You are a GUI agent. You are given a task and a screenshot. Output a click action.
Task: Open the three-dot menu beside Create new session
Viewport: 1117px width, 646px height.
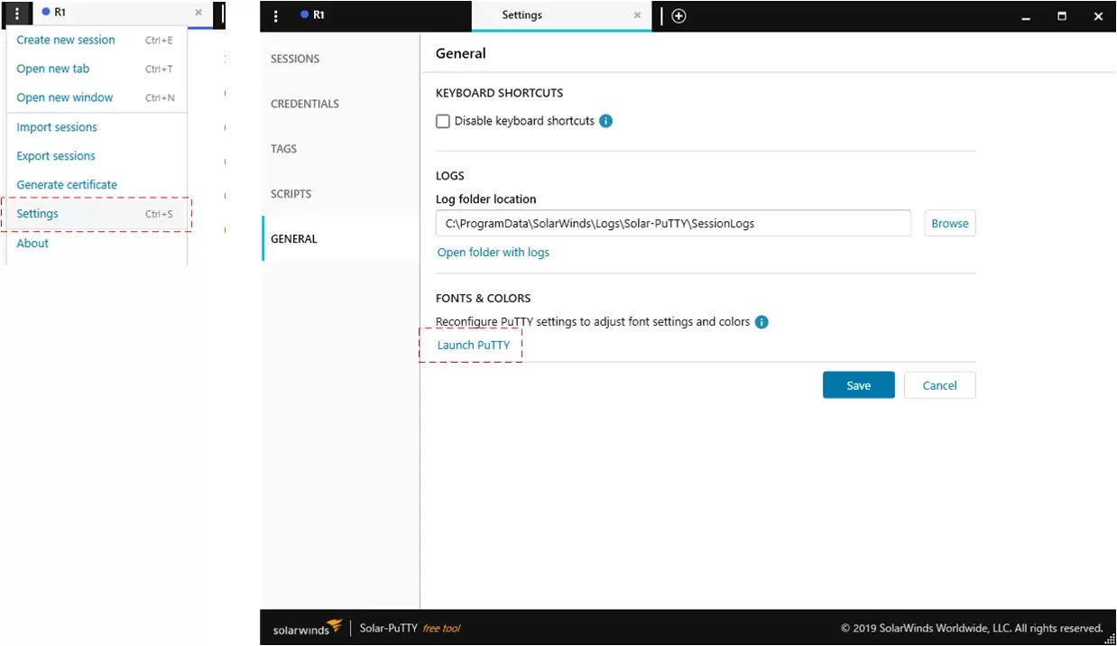click(x=17, y=14)
